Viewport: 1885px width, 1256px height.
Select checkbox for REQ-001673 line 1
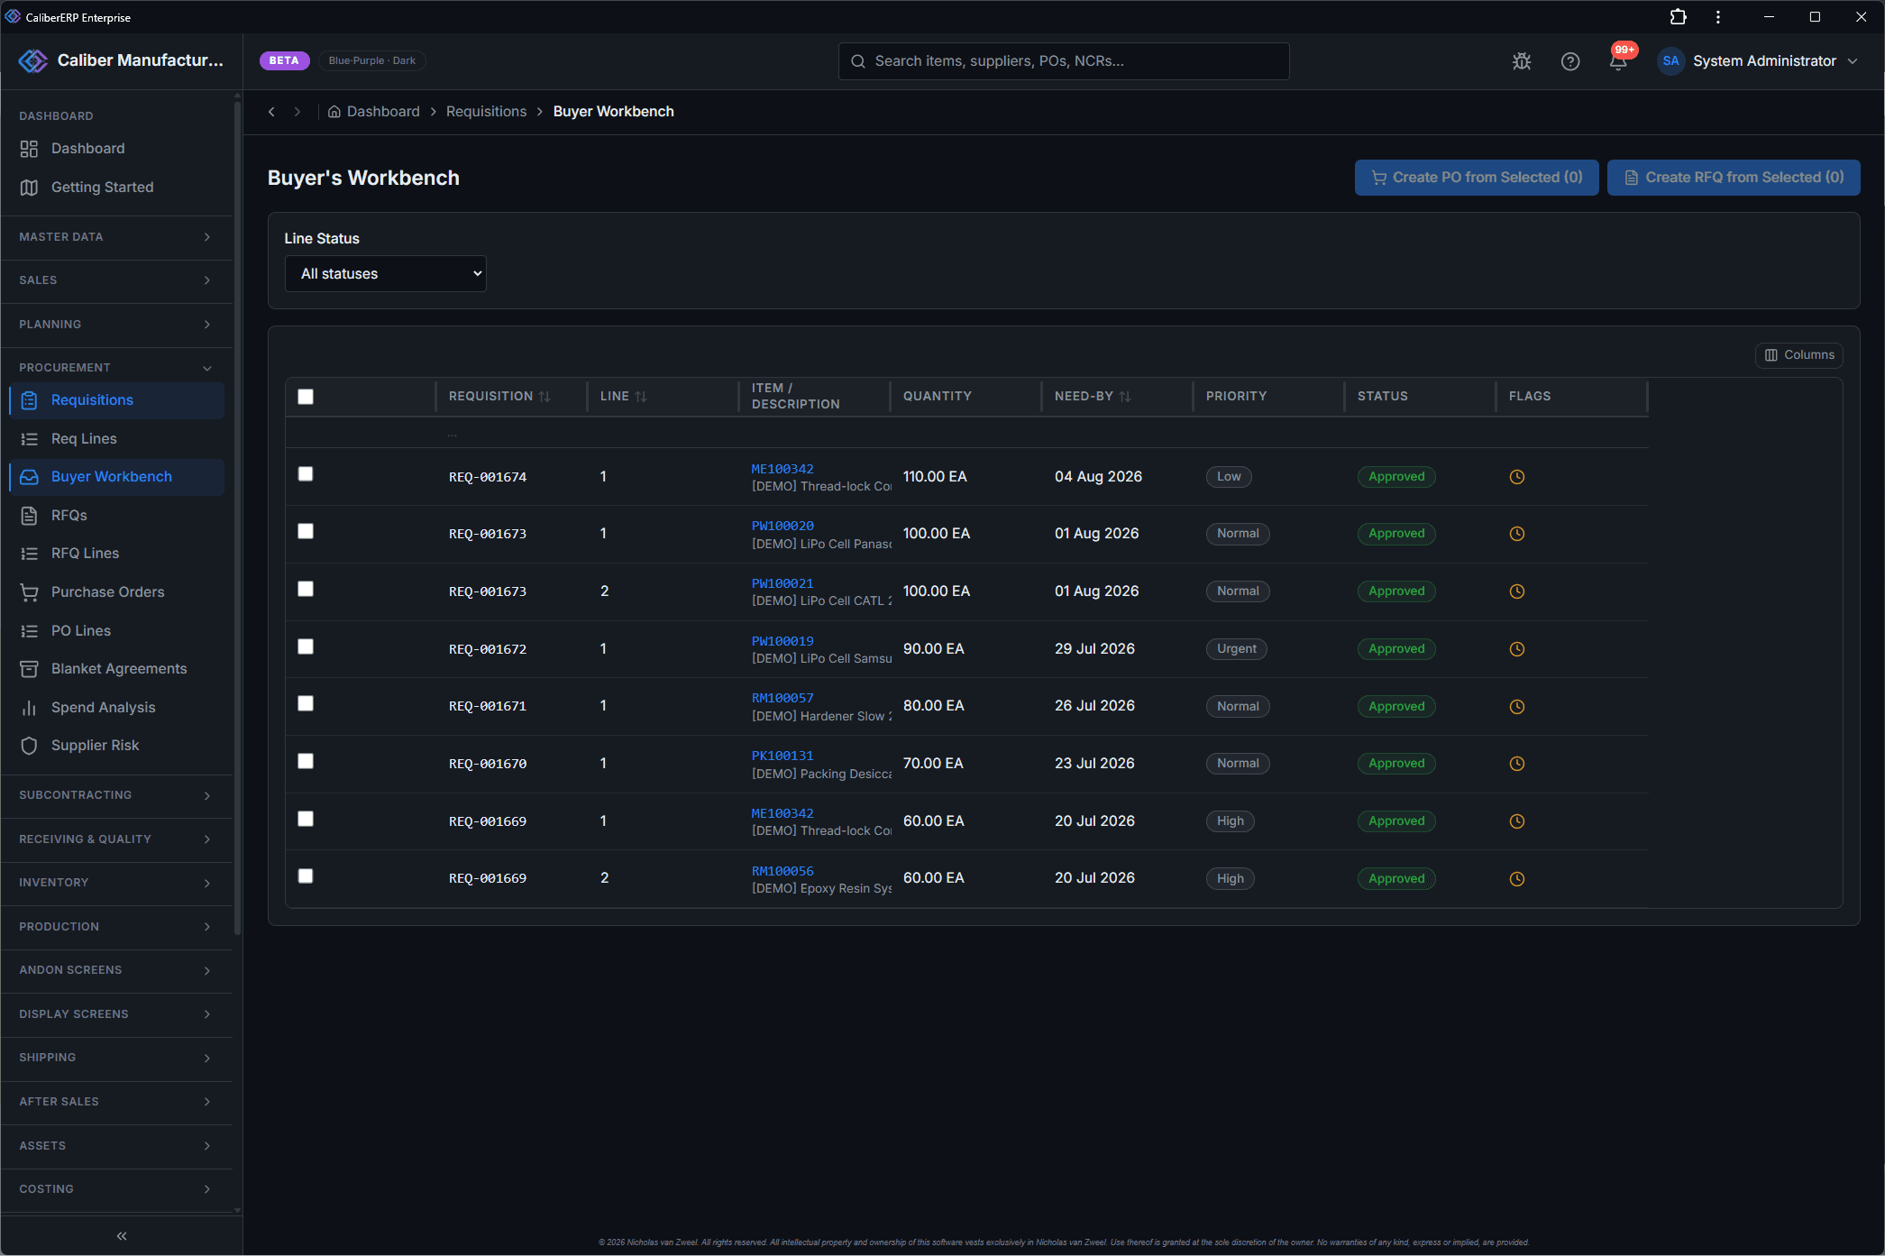306,531
